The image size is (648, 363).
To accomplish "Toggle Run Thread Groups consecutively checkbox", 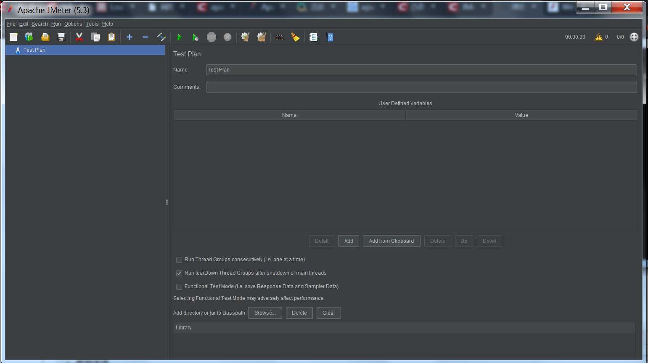I will click(179, 260).
